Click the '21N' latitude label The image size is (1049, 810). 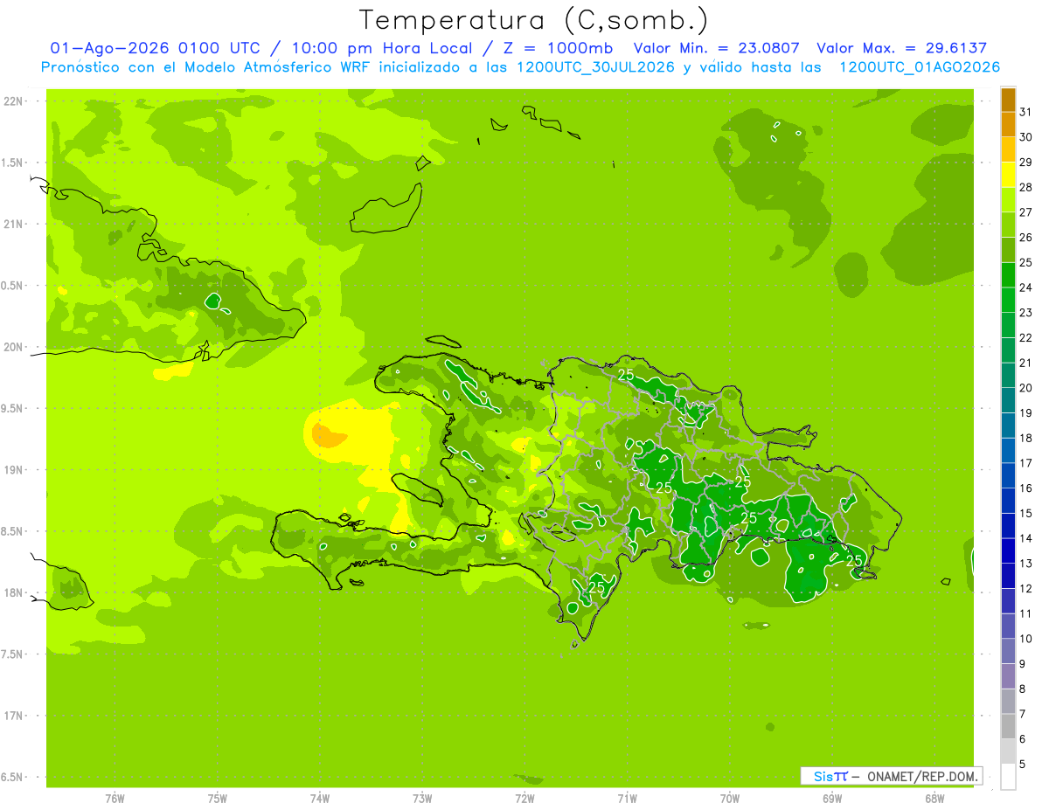pyautogui.click(x=13, y=225)
